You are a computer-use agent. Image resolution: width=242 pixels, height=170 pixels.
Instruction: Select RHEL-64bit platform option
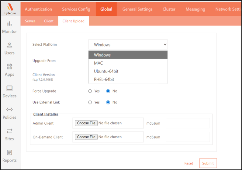coord(104,80)
